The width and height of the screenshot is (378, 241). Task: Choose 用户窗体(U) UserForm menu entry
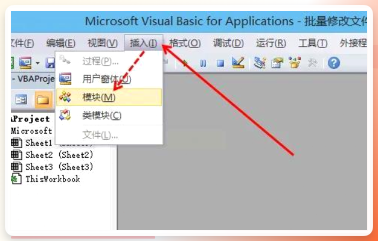[x=109, y=79]
